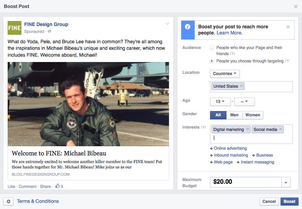Screen dimensions: 302x209
Task: Click the $20.00 budget field
Action: click(x=246, y=182)
